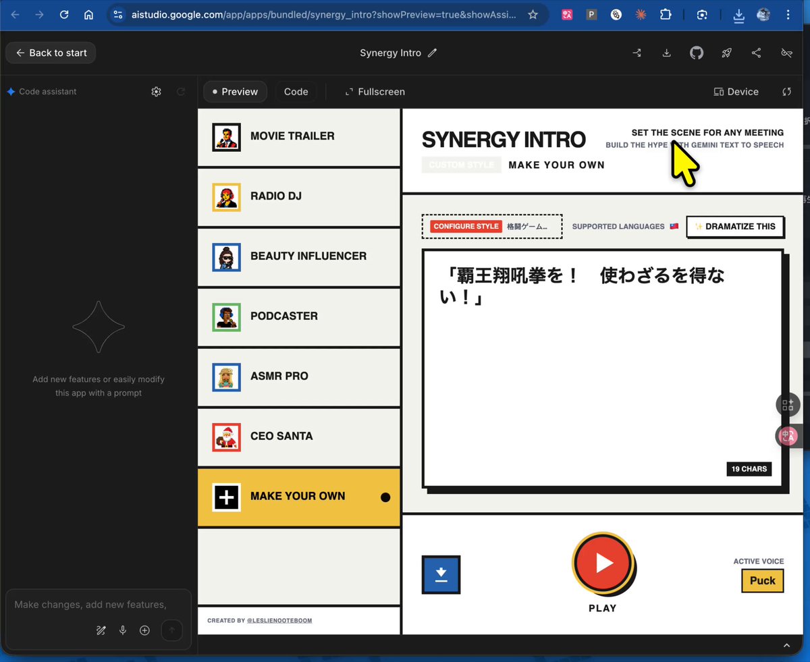
Task: Expand bottom panel chevron
Action: tap(788, 645)
